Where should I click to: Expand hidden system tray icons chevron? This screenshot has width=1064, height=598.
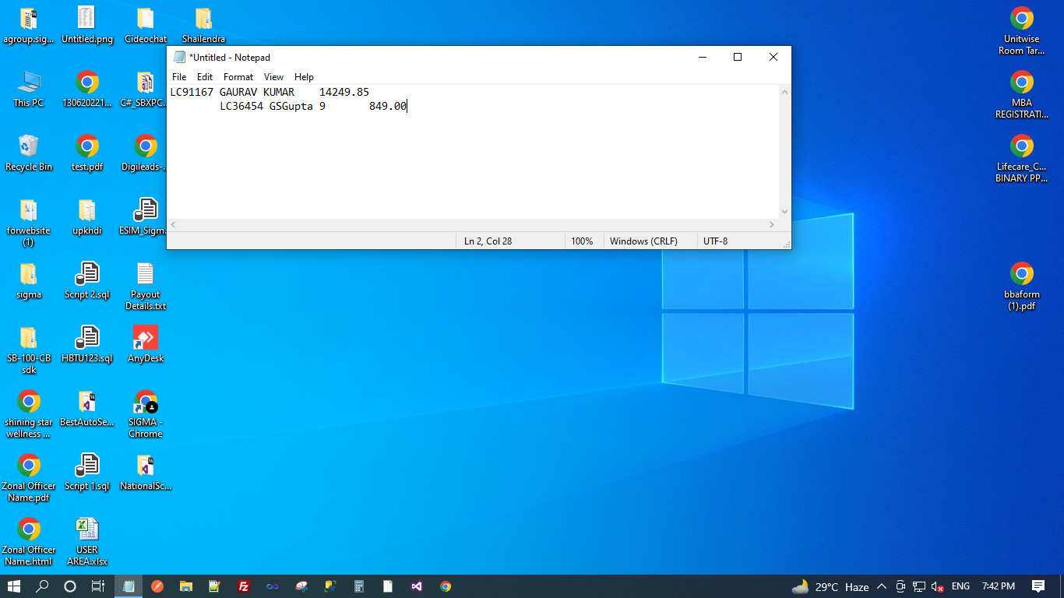pos(882,586)
